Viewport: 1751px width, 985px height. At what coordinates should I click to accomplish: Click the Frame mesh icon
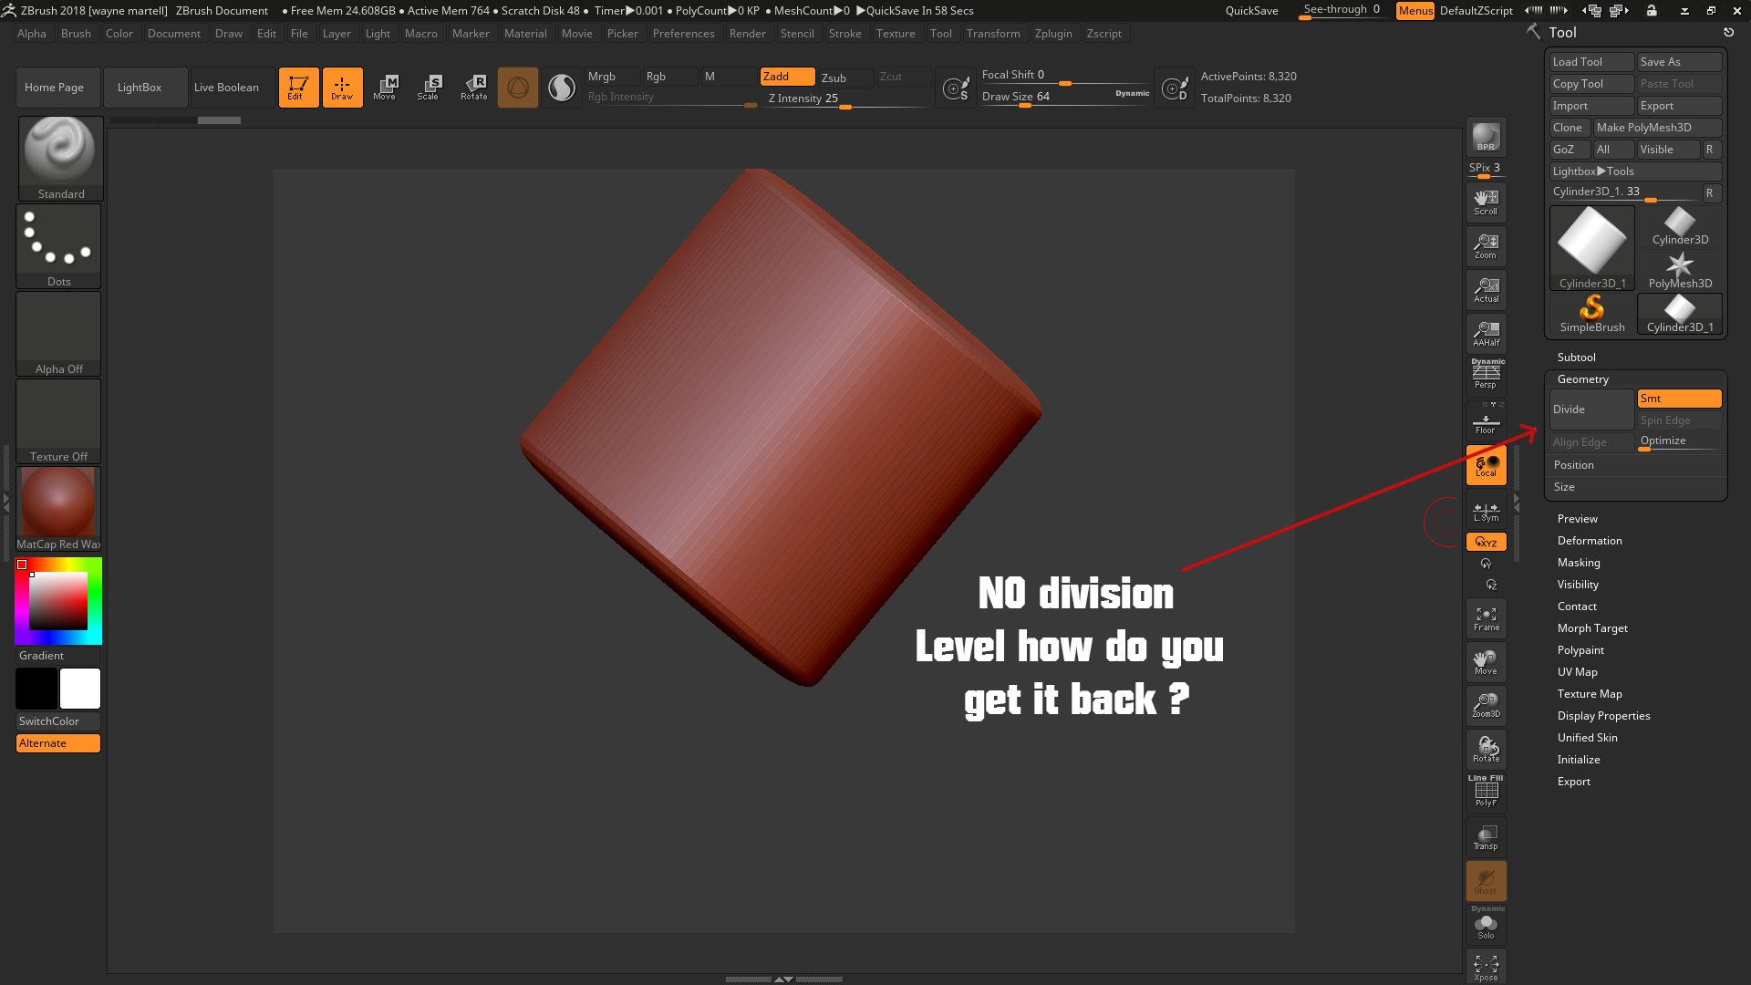tap(1486, 618)
